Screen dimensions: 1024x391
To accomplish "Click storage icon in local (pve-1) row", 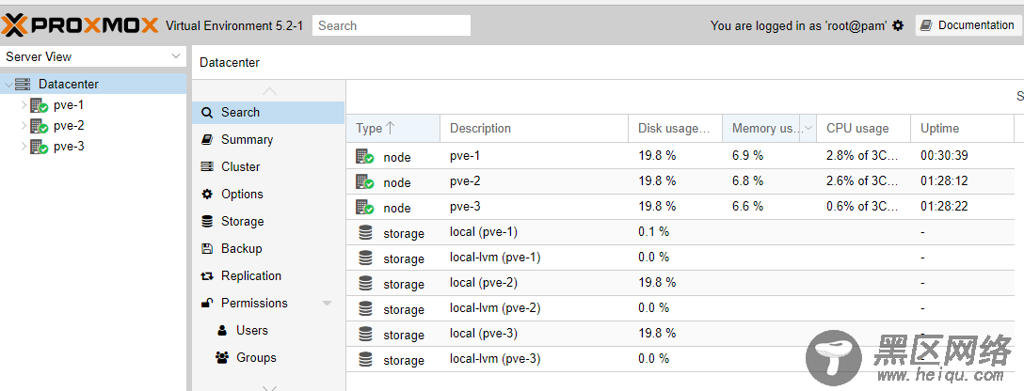I will [x=365, y=232].
